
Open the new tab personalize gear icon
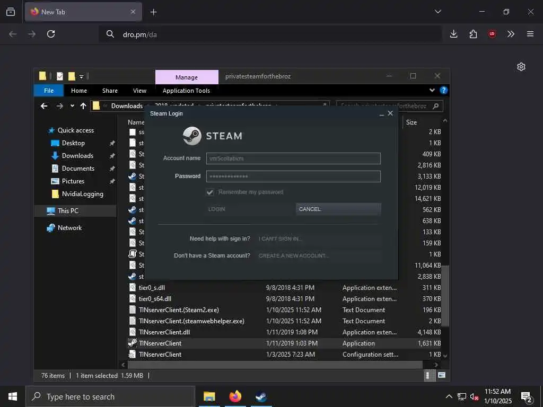pyautogui.click(x=521, y=67)
